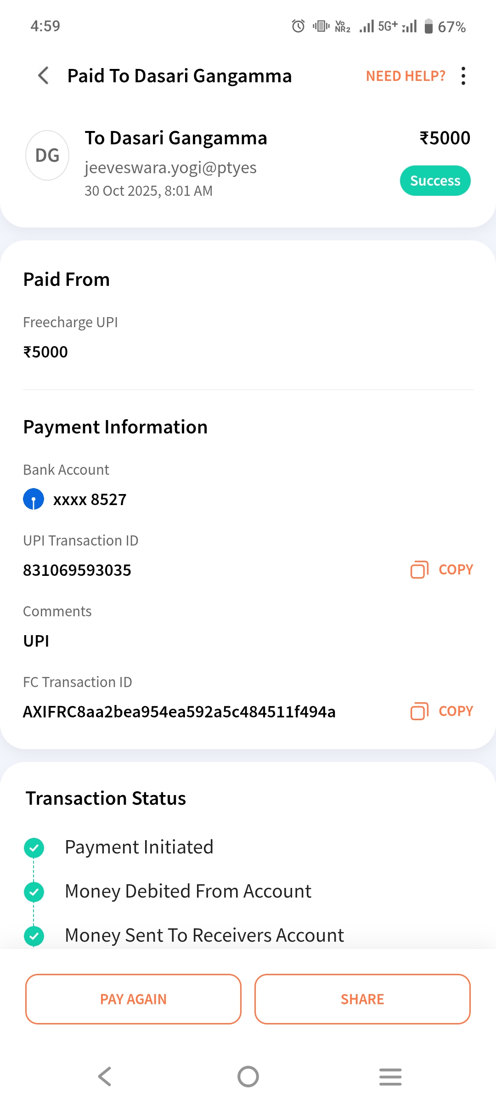Tap the FC Transaction ID value text
This screenshot has width=496, height=1103.
(179, 711)
